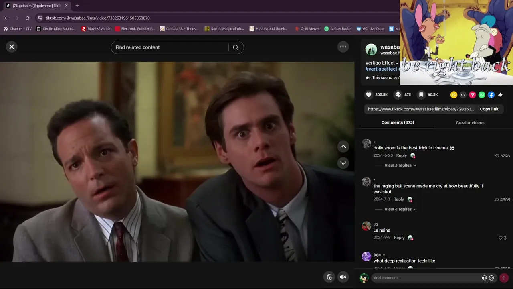Click the playing video frame
This screenshot has height=289, width=513.
(177, 162)
